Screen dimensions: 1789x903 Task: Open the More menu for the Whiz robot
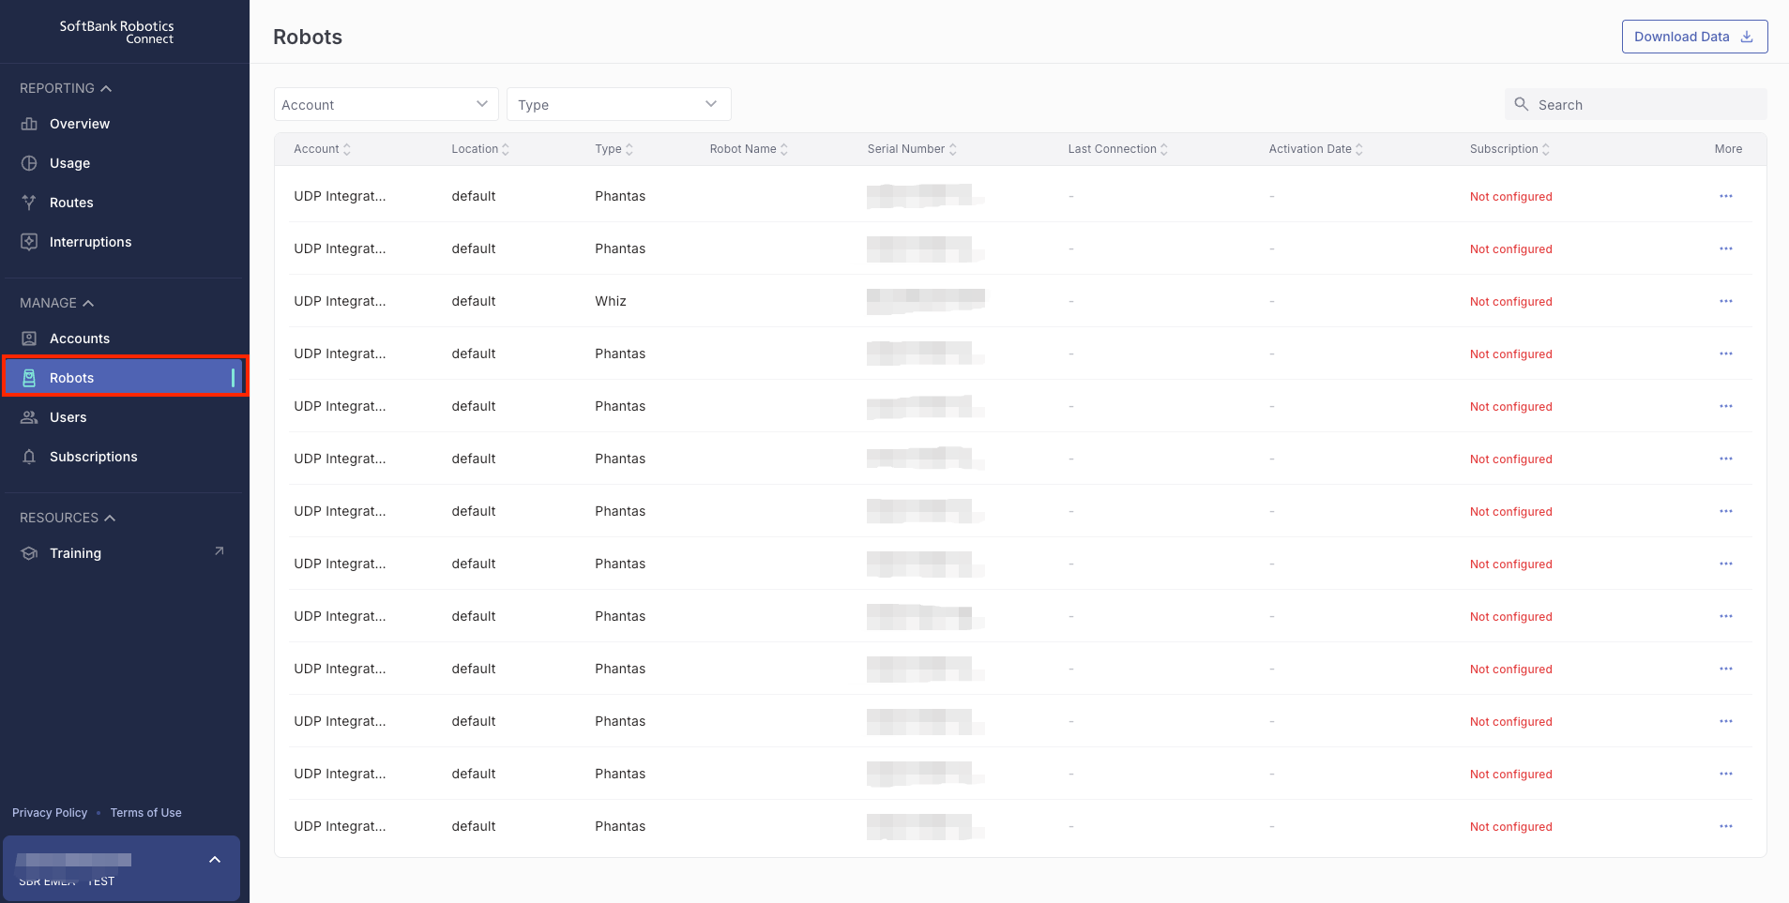1726,301
